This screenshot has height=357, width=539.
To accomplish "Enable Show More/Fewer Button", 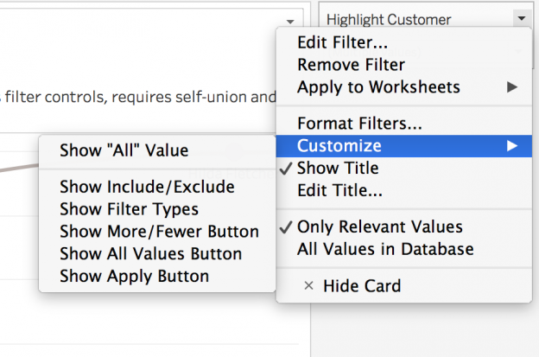I will (157, 232).
